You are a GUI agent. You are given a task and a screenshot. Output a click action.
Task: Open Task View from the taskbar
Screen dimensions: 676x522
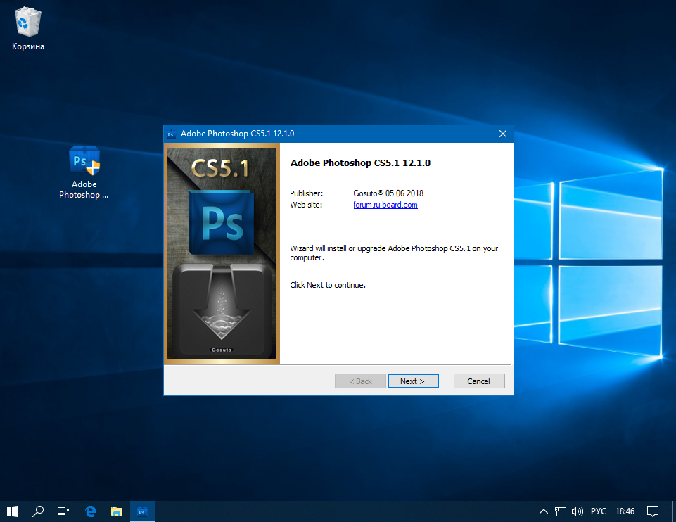click(x=64, y=511)
